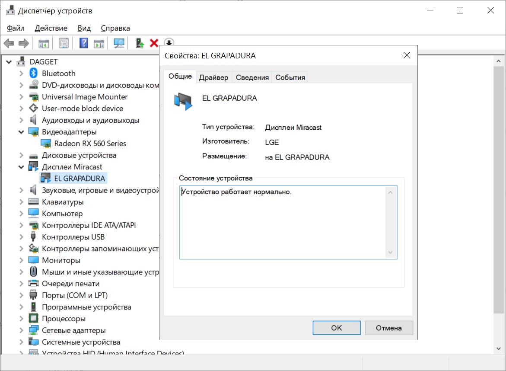Click Scan for hardware changes icon
506x371 pixels.
(119, 43)
